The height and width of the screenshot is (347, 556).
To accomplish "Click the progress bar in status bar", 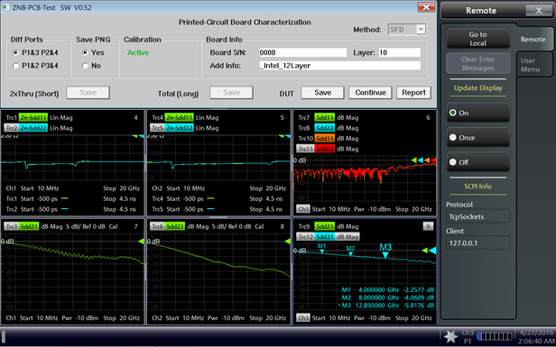I will click(x=495, y=336).
